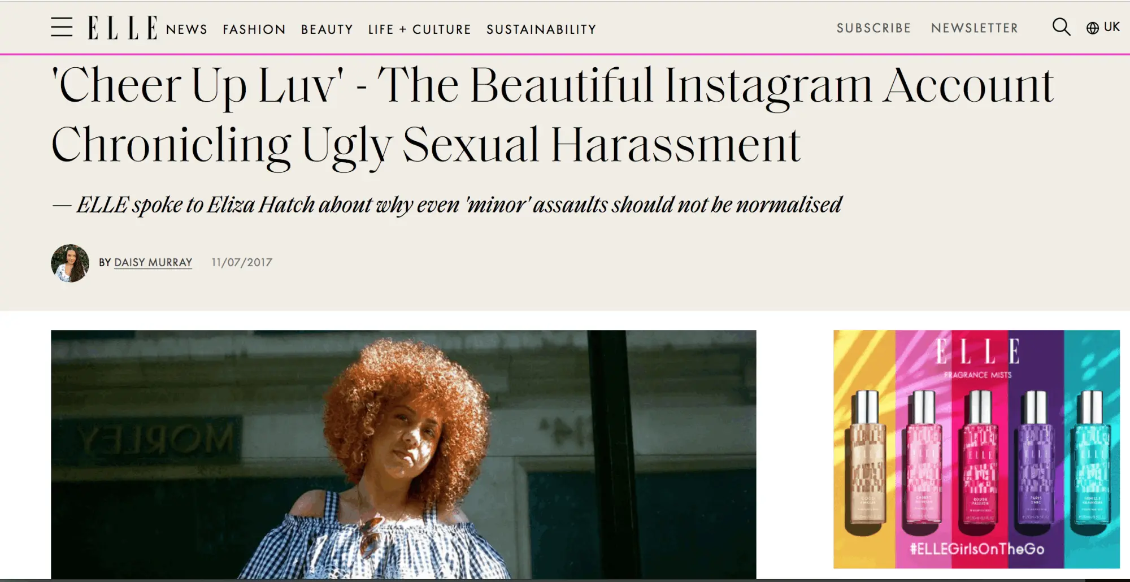
Task: Click the Subscribe link
Action: tap(873, 28)
